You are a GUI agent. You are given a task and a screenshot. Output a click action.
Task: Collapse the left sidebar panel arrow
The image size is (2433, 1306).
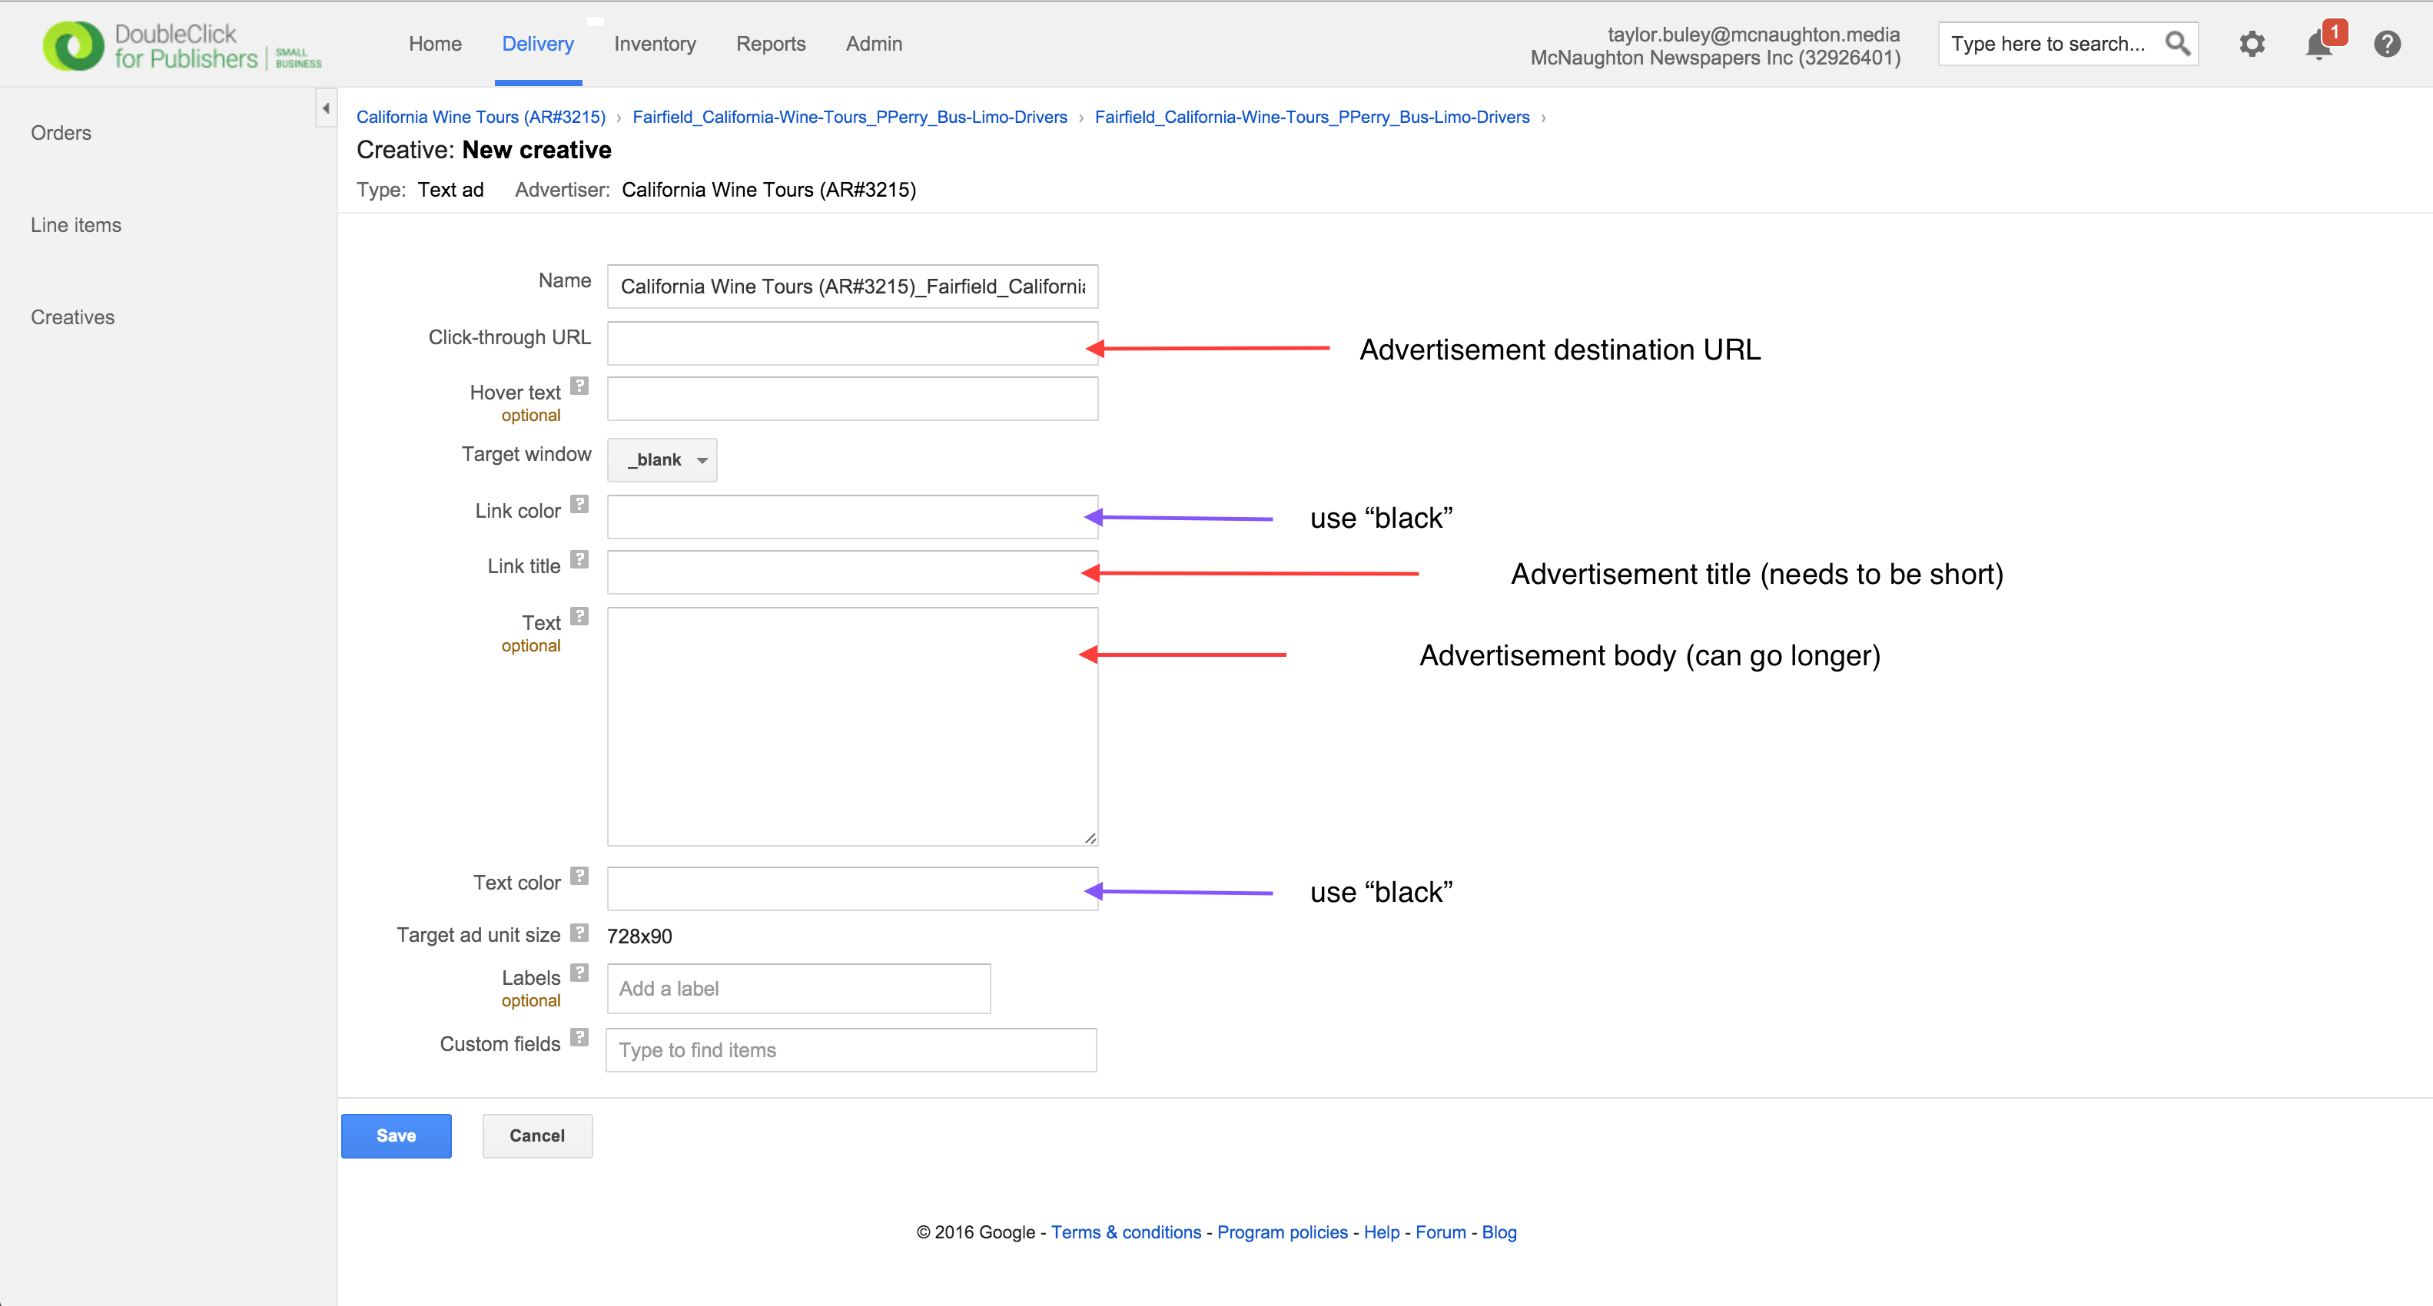click(x=326, y=108)
